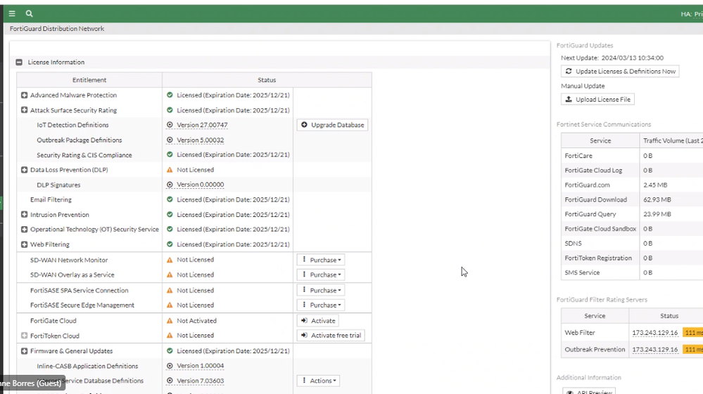The width and height of the screenshot is (703, 394).
Task: Click green check icon for Firmware & General Updates
Action: (x=170, y=351)
